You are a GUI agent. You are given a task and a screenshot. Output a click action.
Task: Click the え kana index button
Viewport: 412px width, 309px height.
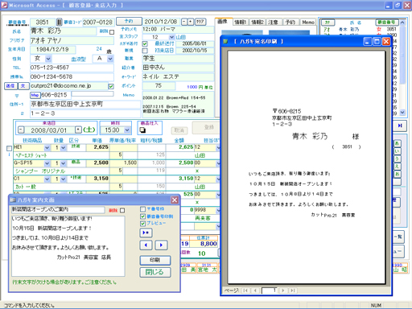397,167
